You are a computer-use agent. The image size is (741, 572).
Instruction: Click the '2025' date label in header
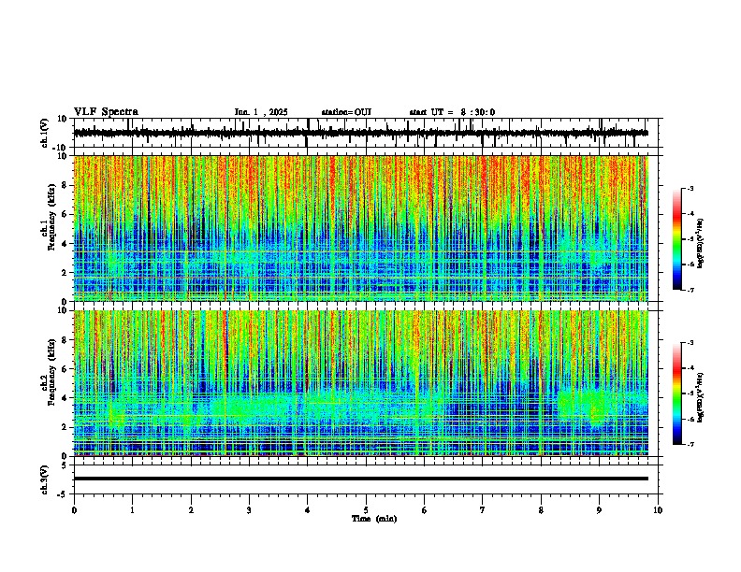(x=278, y=112)
